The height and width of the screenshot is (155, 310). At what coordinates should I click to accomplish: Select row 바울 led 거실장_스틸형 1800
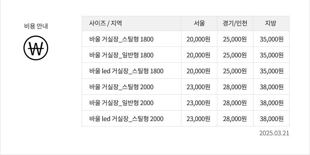click(186, 71)
